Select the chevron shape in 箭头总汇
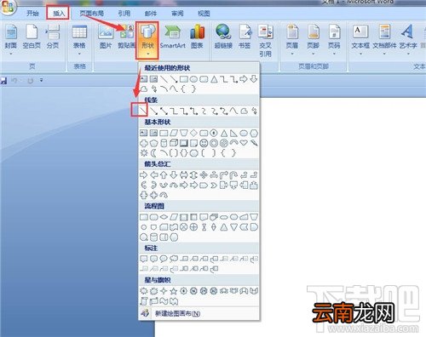The height and width of the screenshot is (337, 426). pos(214,186)
